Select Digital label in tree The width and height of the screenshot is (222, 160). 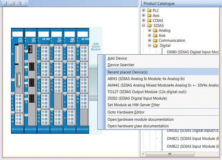pyautogui.click(x=165, y=45)
